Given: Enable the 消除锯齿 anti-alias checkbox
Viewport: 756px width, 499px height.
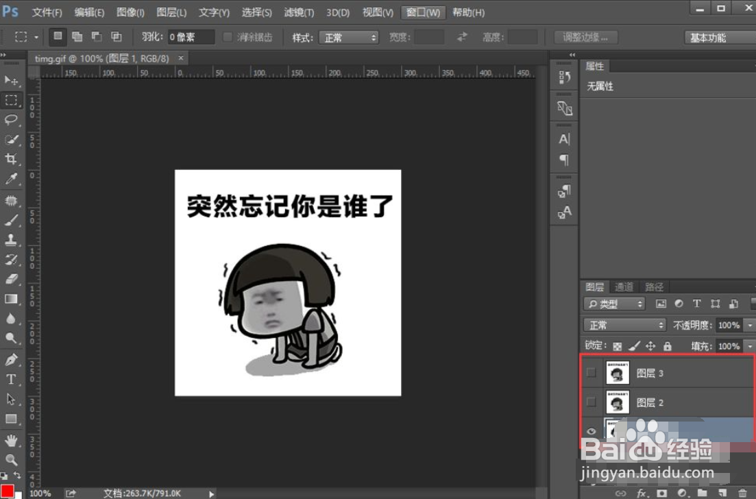Looking at the screenshot, I should point(227,37).
